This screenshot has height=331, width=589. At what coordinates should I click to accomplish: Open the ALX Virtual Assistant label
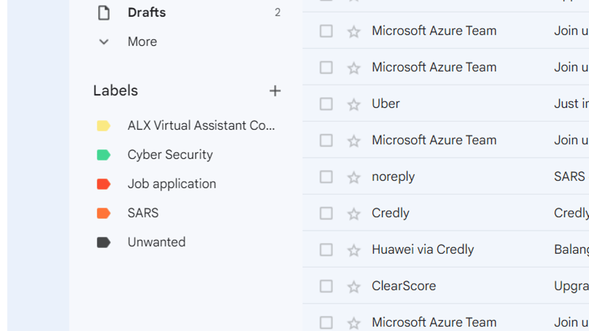tap(201, 125)
